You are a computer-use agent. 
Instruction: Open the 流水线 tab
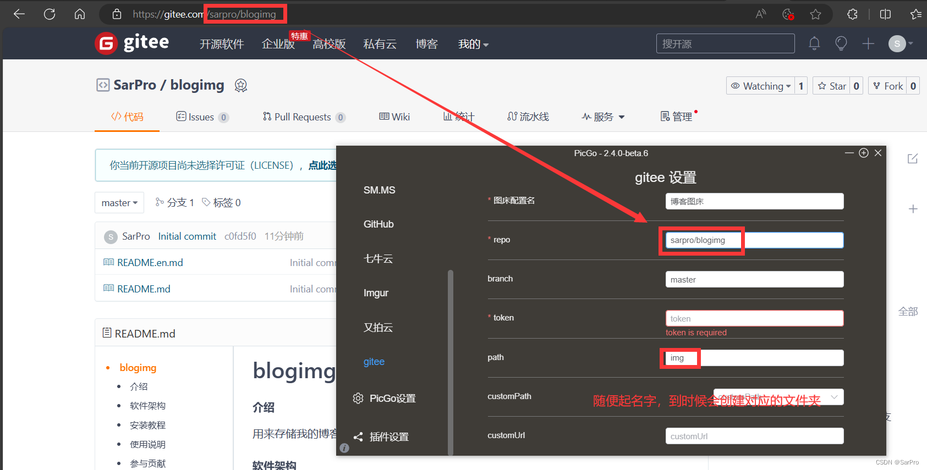pyautogui.click(x=528, y=117)
